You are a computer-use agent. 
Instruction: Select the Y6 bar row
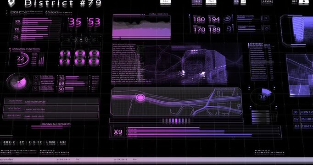37,29
